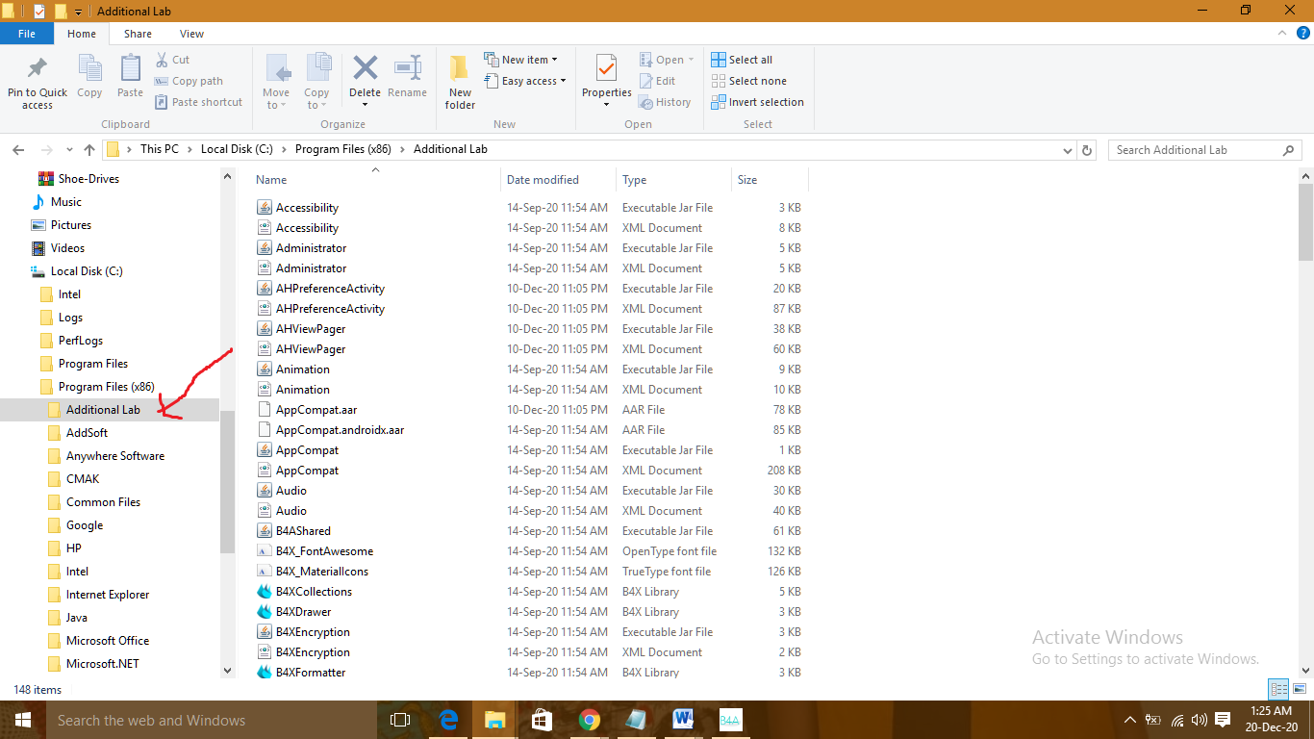Go up one folder level with Up arrow

click(89, 150)
